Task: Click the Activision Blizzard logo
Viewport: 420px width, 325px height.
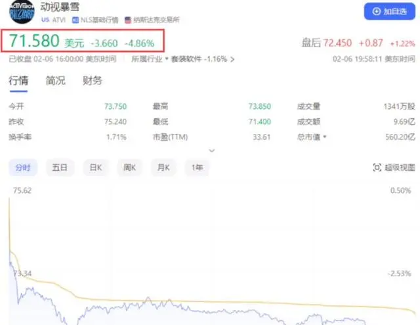Action: coord(22,12)
